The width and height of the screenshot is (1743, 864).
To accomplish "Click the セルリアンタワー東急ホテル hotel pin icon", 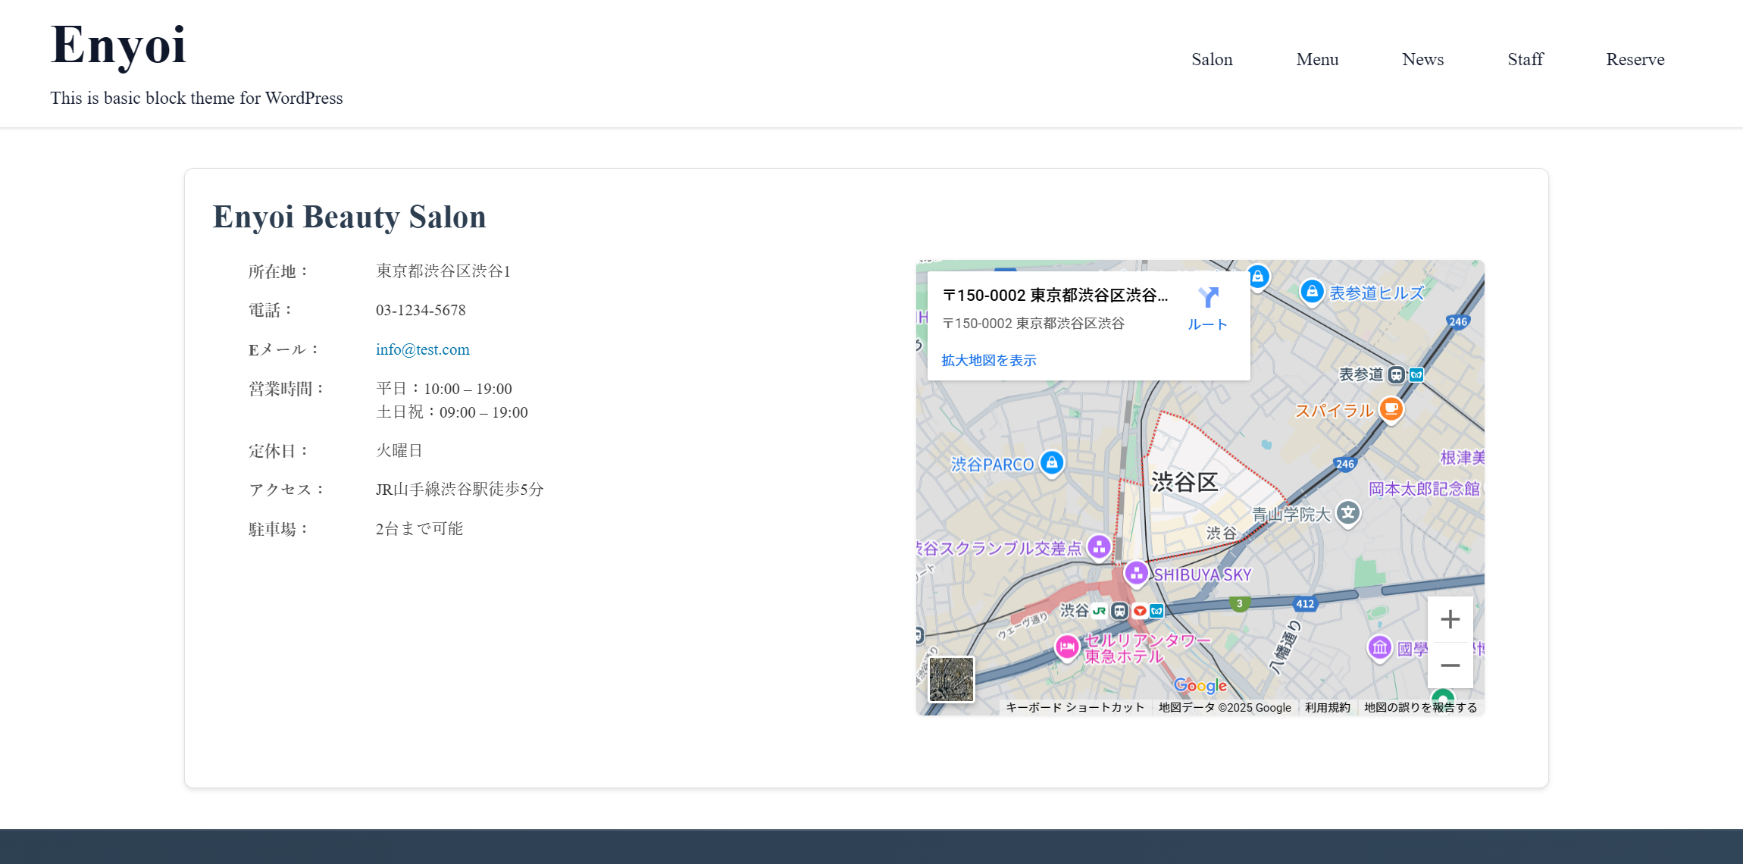I will point(1067,646).
